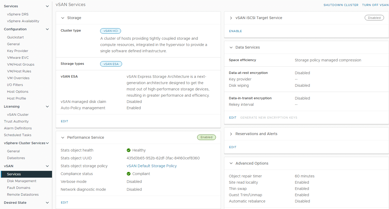Click the Verbose mode label
The image size is (389, 209).
73,182
